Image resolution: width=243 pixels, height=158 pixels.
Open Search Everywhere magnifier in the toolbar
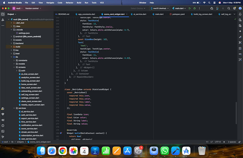(x=229, y=8)
